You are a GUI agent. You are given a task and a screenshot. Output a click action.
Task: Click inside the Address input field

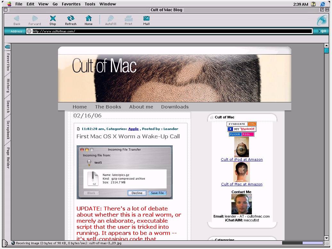(128, 31)
